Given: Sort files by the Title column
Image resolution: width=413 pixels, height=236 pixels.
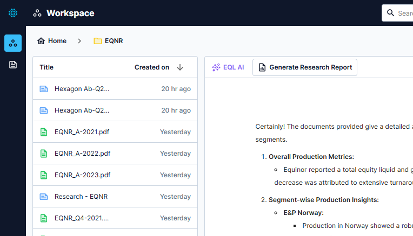Looking at the screenshot, I should (46, 67).
